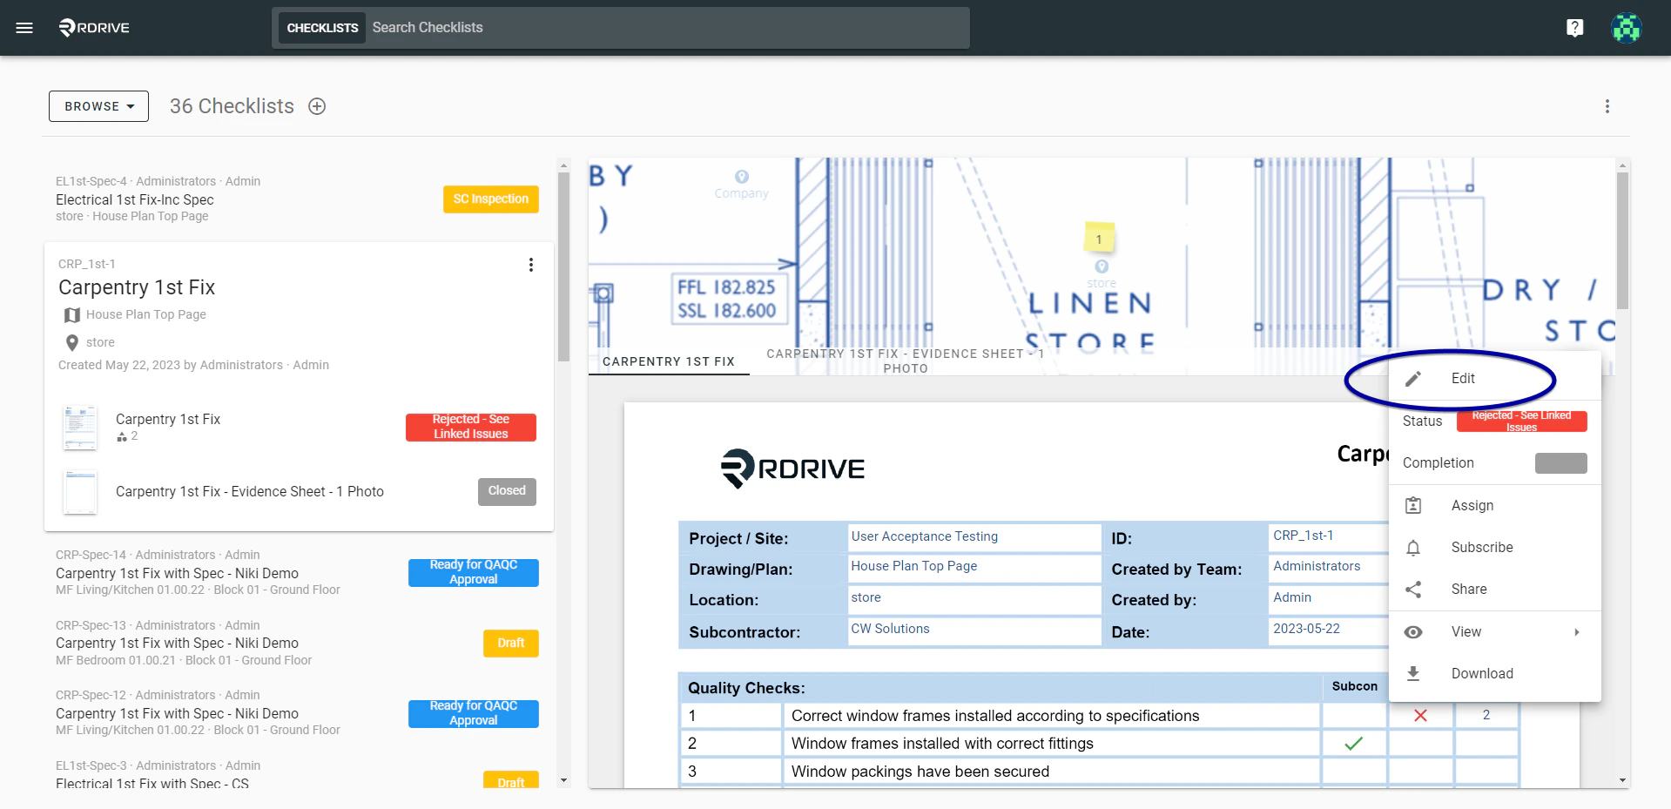
Task: Select View from the context menu
Action: tap(1495, 632)
